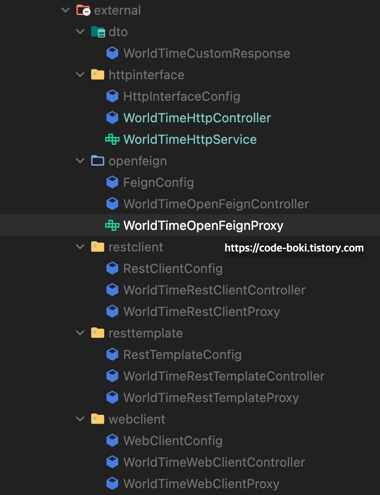This screenshot has width=380, height=495.
Task: Select the openfeign folder name
Action: point(138,161)
